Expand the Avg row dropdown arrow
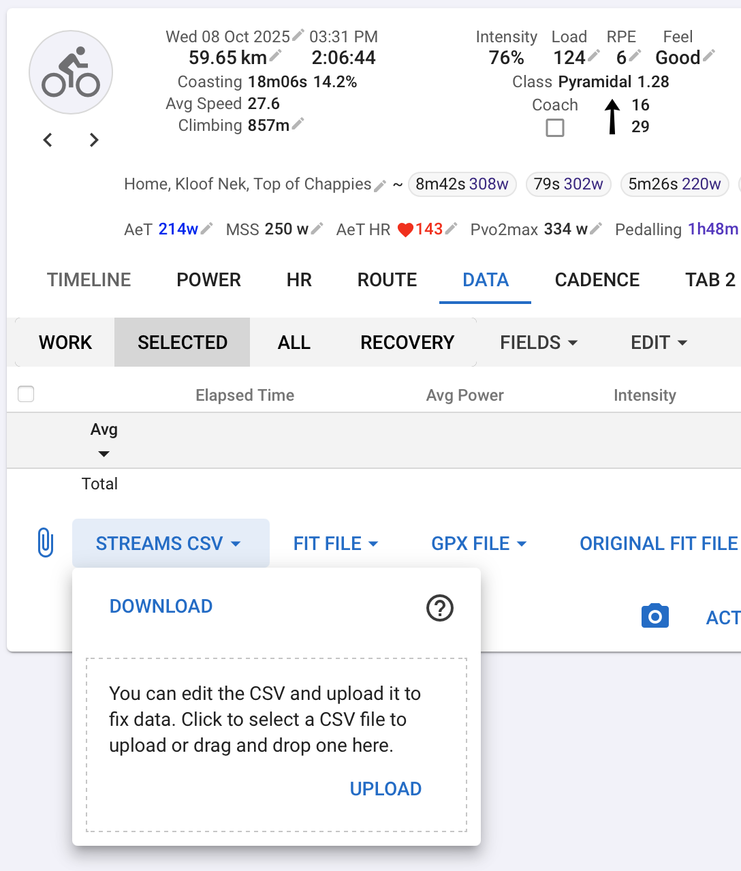Image resolution: width=741 pixels, height=871 pixels. click(104, 454)
